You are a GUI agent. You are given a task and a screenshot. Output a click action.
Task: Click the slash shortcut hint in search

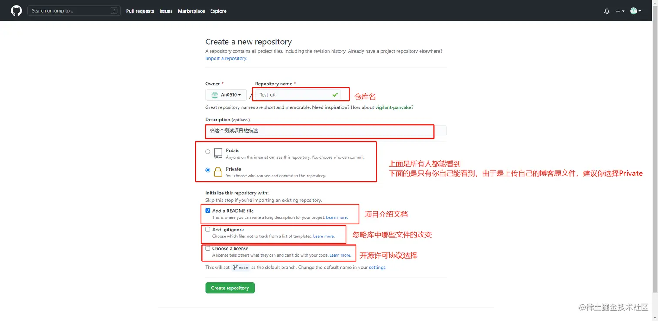pos(114,11)
